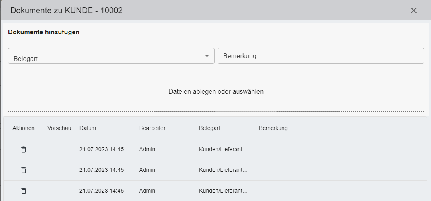Focus the Bemerkung text field
This screenshot has height=201, width=431.
[321, 56]
